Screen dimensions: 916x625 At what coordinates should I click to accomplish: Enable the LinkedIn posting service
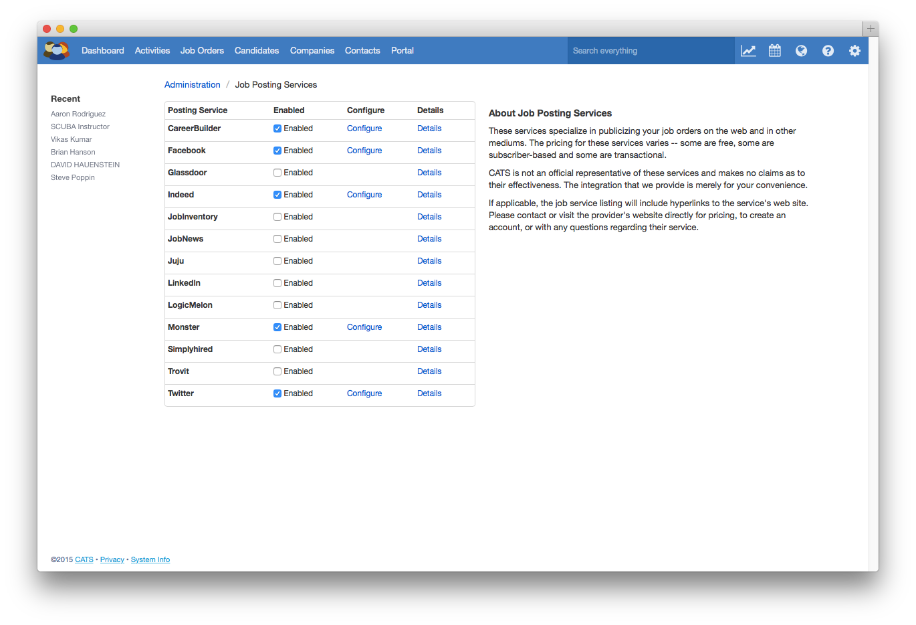[277, 282]
